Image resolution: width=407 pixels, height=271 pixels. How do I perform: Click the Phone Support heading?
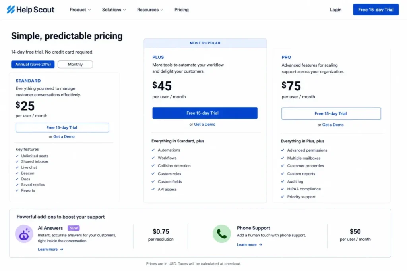[x=253, y=228]
